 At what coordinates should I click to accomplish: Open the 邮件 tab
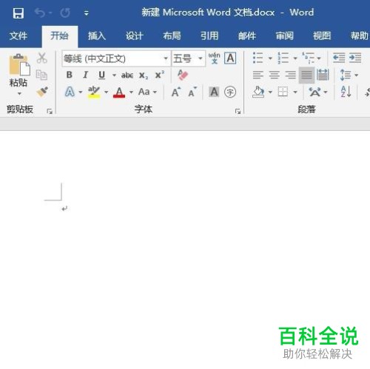point(247,36)
